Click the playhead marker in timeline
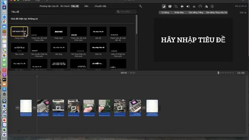The width and height of the screenshot is (249, 140). coord(37,77)
